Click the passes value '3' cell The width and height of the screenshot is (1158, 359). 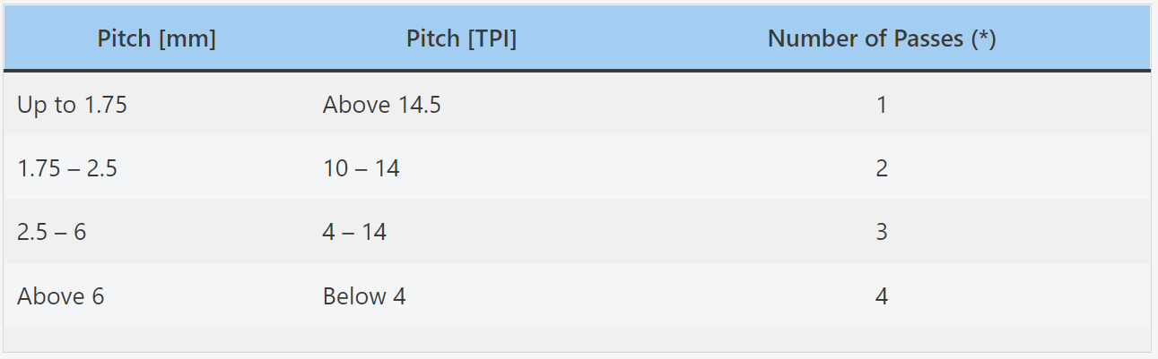tap(882, 232)
